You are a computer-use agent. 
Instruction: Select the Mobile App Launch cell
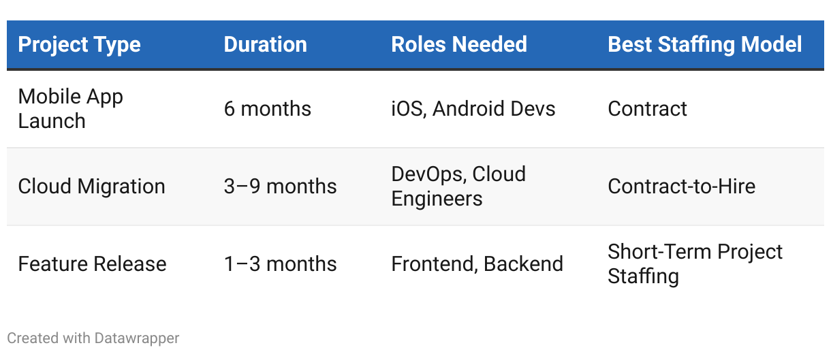pos(70,109)
